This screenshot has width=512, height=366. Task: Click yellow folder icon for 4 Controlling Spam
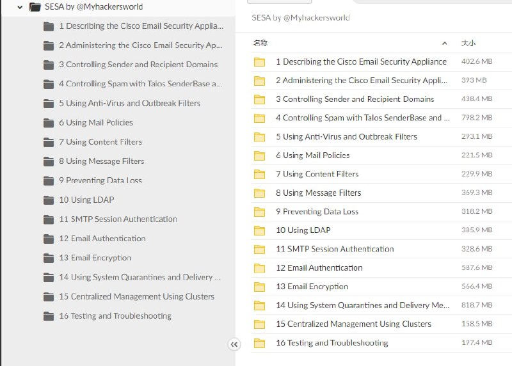point(260,118)
